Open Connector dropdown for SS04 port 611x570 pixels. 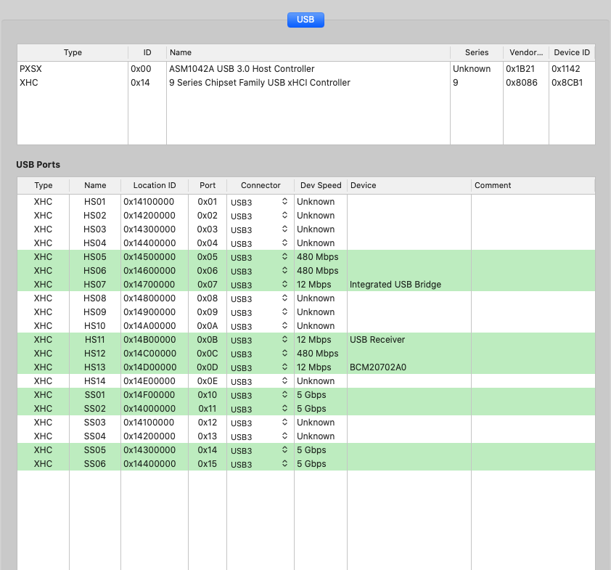pos(260,436)
